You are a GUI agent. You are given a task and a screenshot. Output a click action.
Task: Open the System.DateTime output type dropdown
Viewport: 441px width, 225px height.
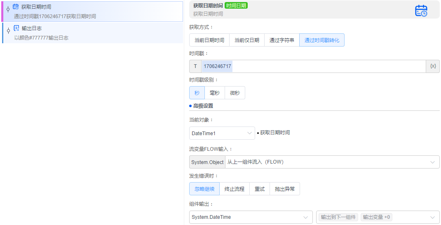(251, 217)
